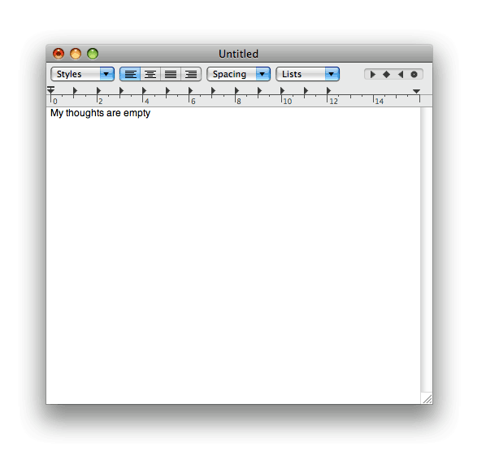Open the Spacing dropdown menu
486x456 pixels.
[239, 75]
